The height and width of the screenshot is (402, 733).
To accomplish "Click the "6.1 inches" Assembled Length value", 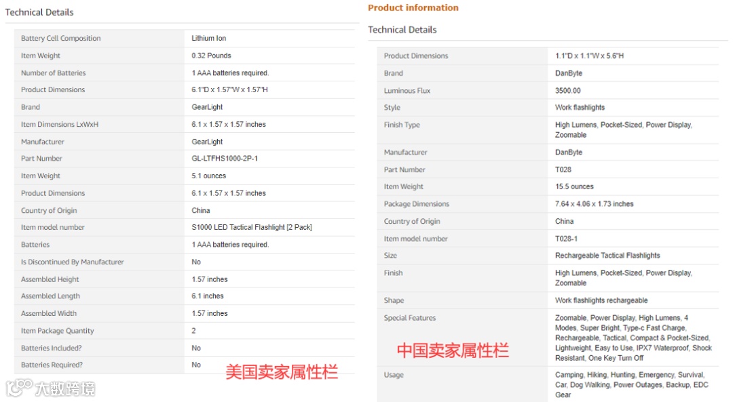I will 208,296.
